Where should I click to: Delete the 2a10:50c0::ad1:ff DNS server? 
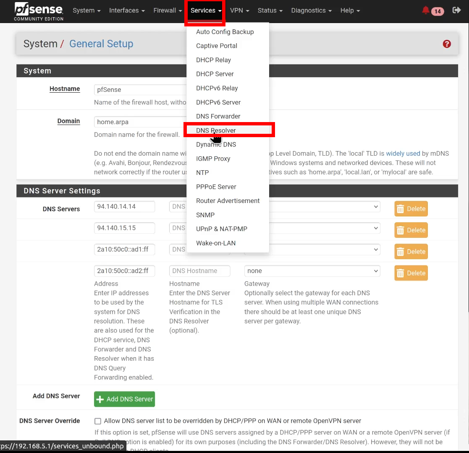click(411, 252)
